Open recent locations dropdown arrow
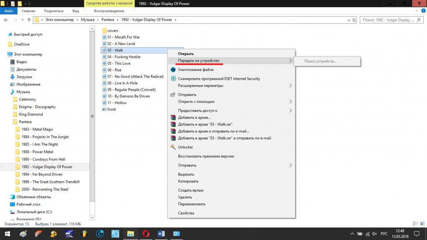 23,20
